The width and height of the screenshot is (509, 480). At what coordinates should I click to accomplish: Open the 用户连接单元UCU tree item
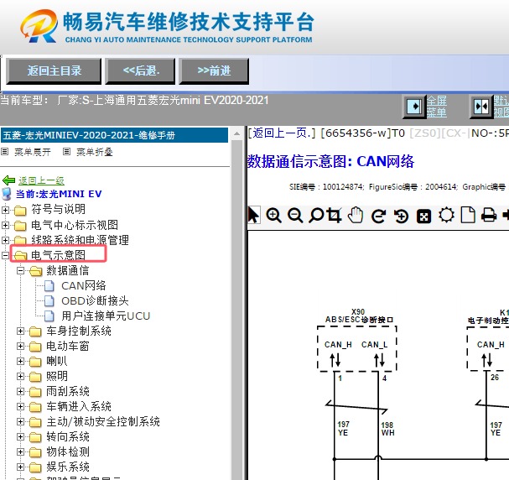pos(106,316)
